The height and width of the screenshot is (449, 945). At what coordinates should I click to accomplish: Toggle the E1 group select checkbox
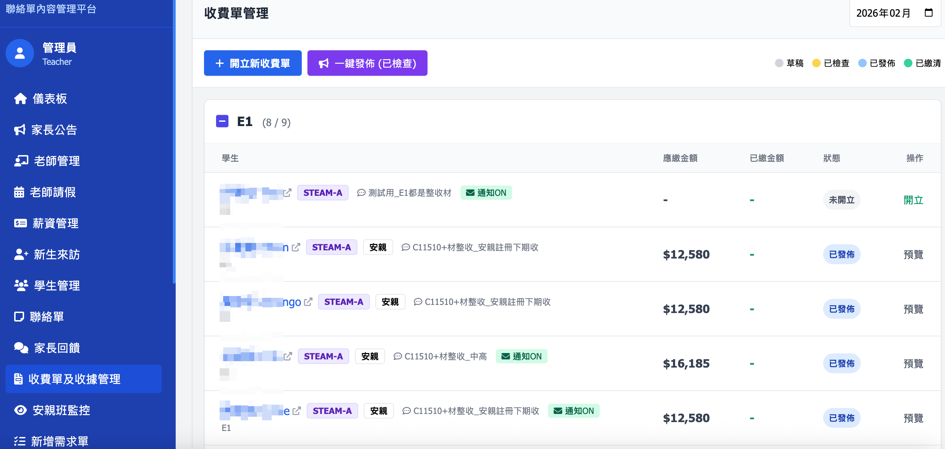222,121
